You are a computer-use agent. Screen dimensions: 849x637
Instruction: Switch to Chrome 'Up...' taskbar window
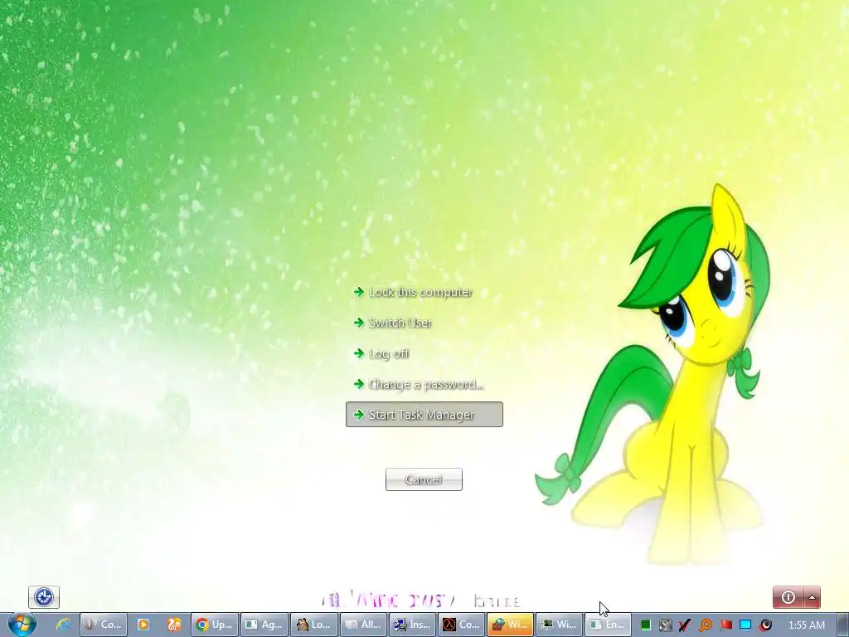pos(215,625)
